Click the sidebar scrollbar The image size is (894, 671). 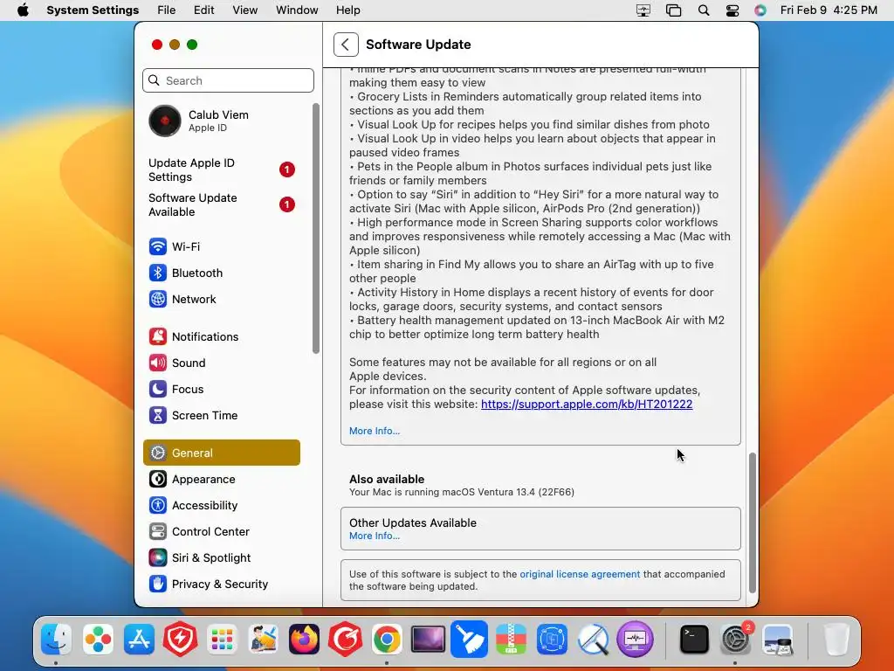click(x=316, y=228)
